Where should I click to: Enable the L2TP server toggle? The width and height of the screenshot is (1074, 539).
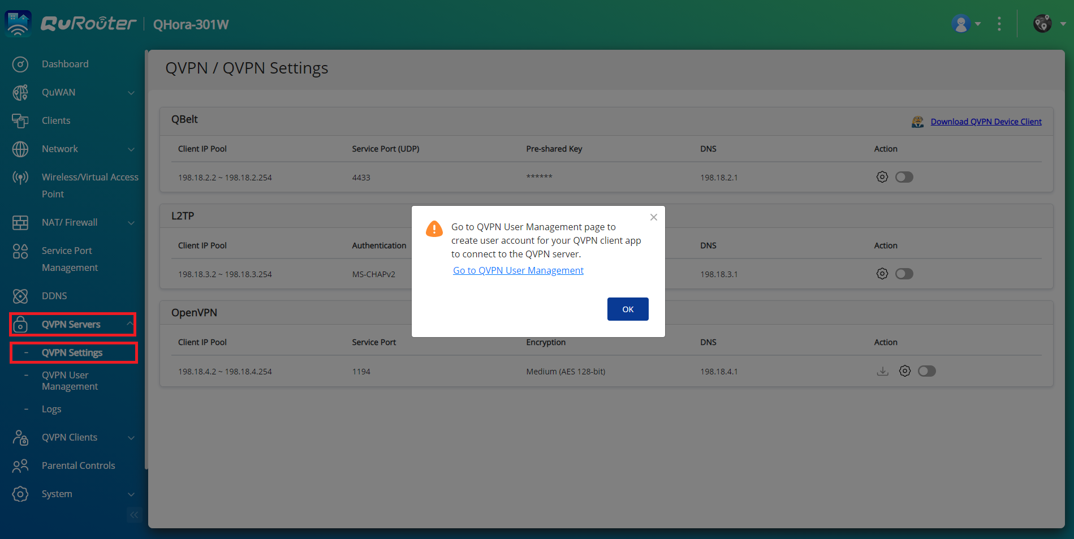pos(904,274)
